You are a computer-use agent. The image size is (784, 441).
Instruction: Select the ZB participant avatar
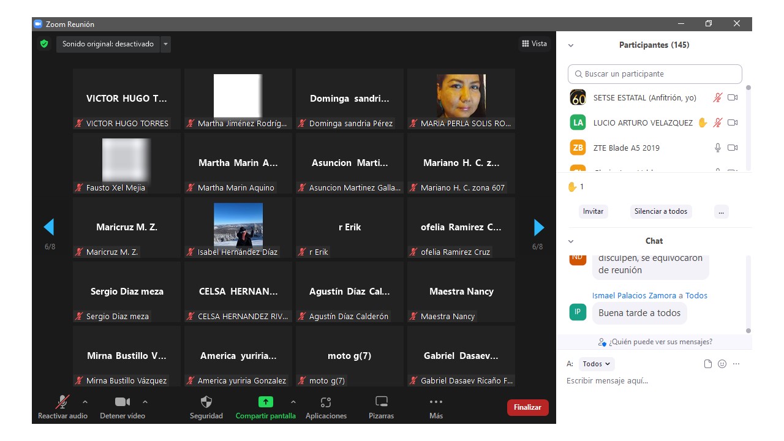tap(578, 148)
